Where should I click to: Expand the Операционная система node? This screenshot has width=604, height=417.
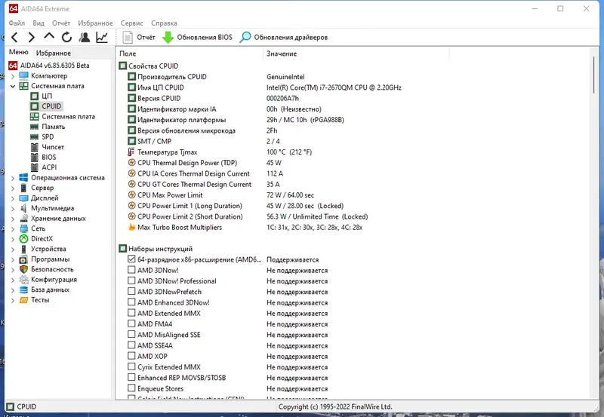[x=13, y=178]
